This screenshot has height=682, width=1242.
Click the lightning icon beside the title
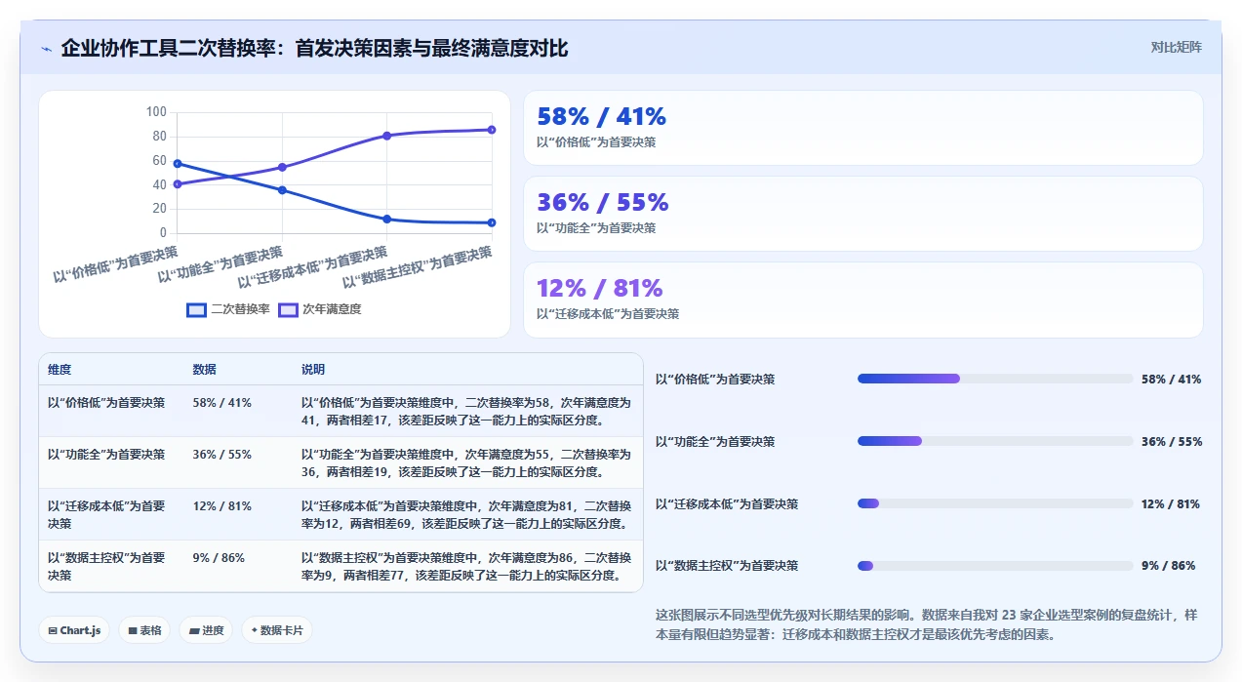tap(46, 49)
